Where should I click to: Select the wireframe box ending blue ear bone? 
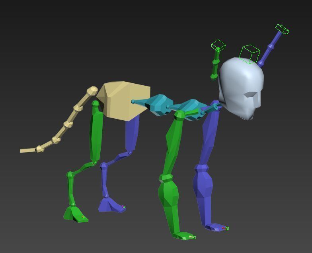(x=282, y=29)
